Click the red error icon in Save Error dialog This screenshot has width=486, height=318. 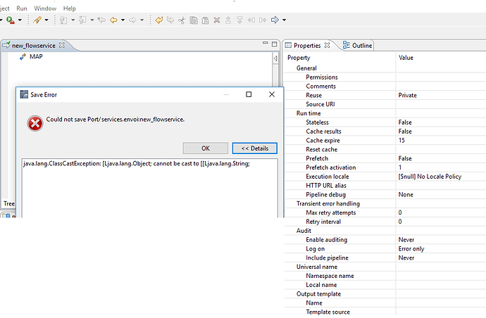35,123
